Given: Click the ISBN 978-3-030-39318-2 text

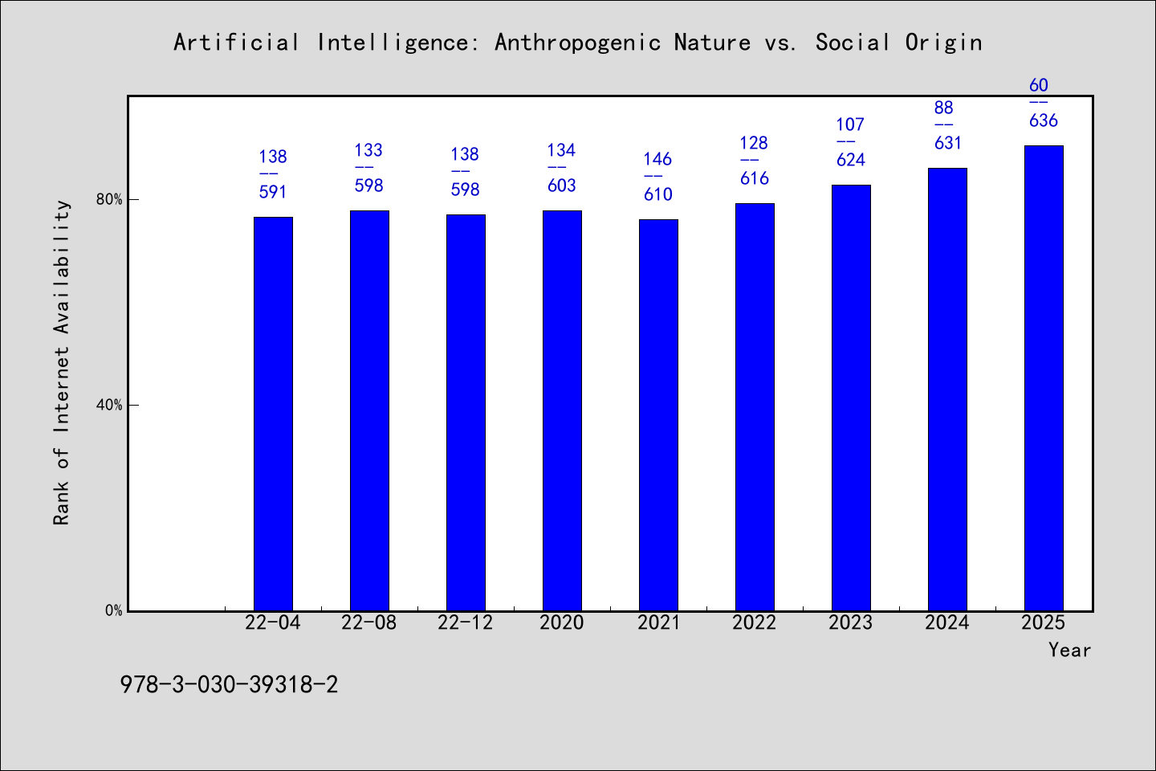Looking at the screenshot, I should (229, 684).
